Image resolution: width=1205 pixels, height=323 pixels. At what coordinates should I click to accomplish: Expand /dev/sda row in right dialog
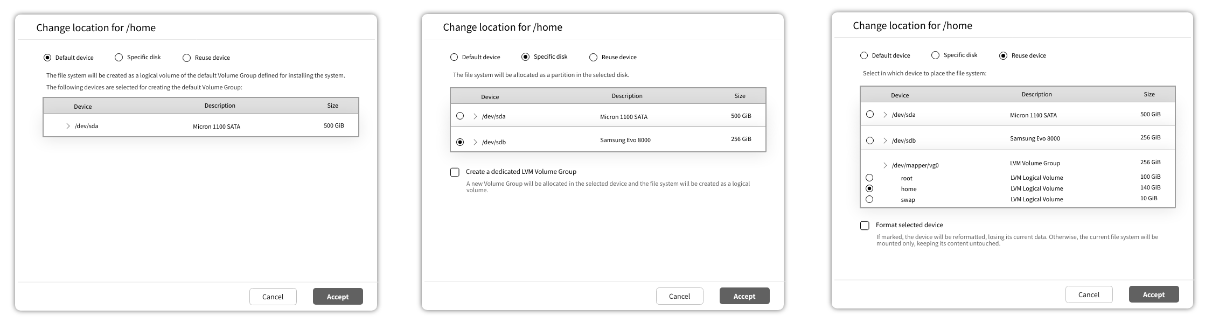point(885,115)
